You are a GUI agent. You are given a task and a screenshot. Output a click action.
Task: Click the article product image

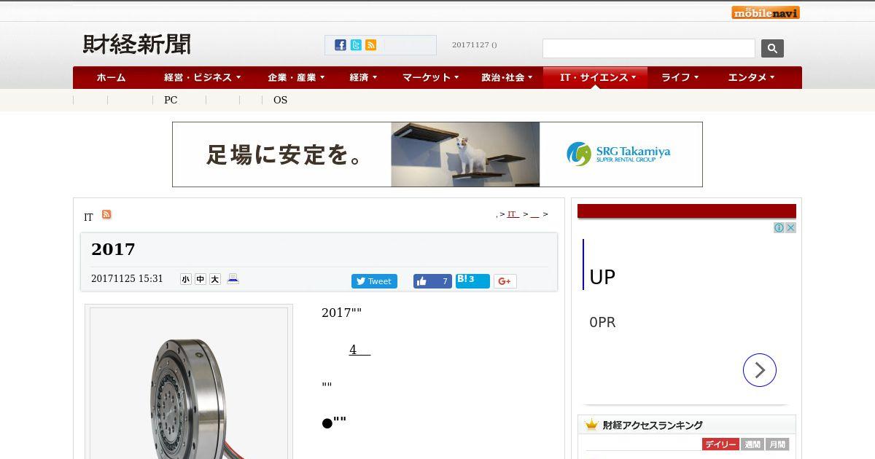tap(189, 383)
